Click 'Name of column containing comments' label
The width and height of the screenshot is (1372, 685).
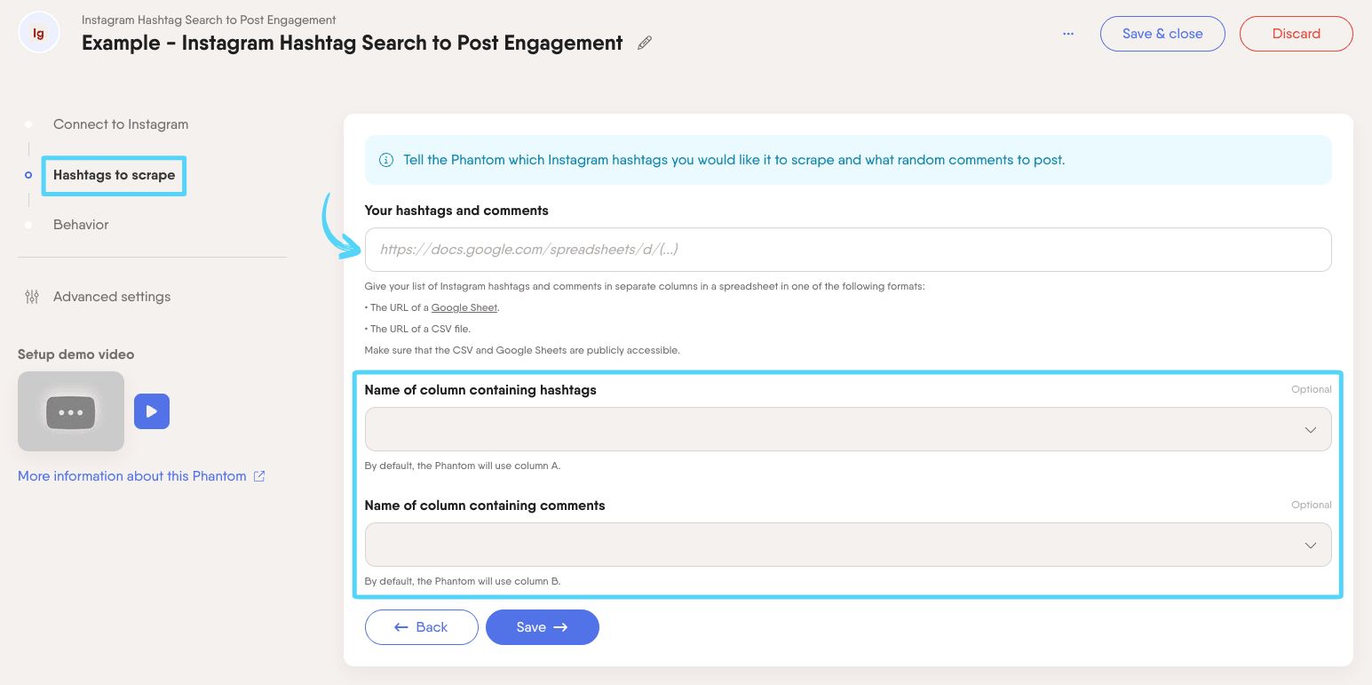[485, 506]
